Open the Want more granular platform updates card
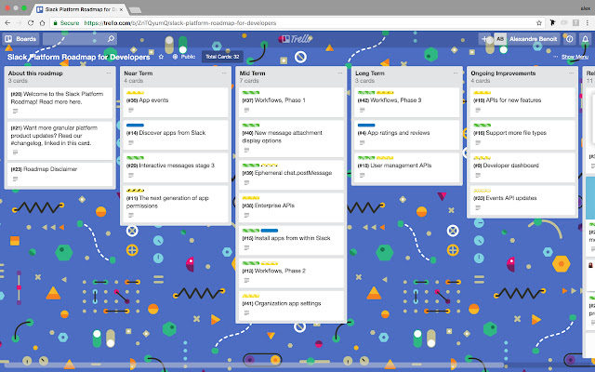 tap(59, 139)
